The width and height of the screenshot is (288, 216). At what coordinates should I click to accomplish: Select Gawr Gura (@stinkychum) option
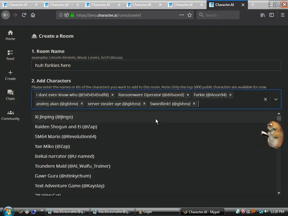154,176
